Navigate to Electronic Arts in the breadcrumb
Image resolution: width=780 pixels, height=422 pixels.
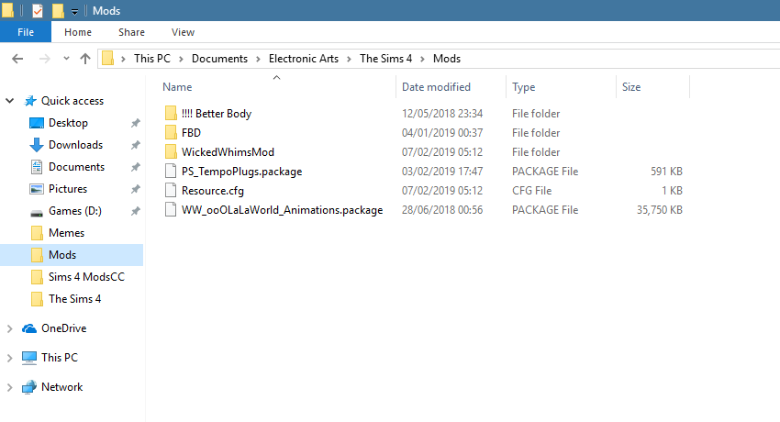click(x=304, y=59)
